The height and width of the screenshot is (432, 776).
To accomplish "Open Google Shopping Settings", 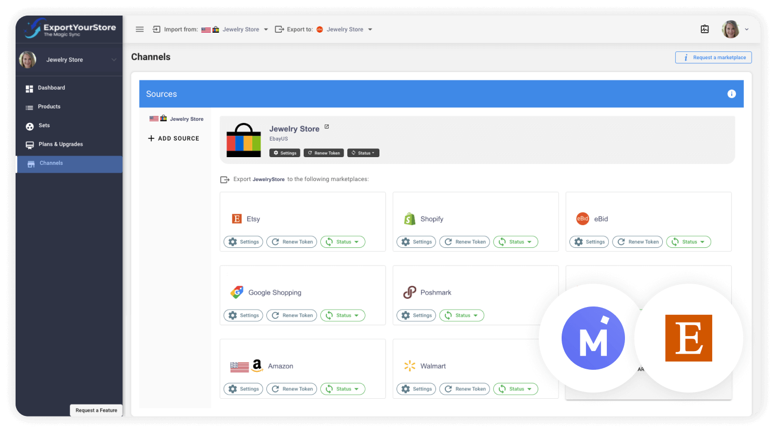I will tap(243, 315).
